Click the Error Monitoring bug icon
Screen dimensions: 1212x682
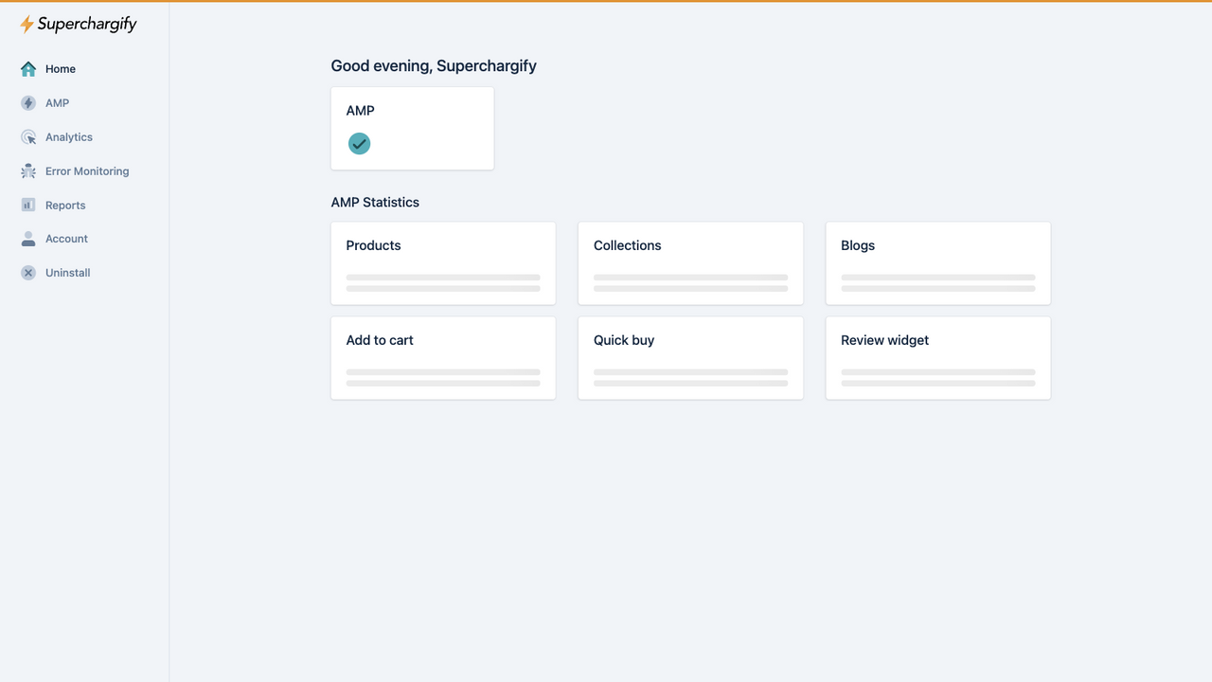[28, 171]
